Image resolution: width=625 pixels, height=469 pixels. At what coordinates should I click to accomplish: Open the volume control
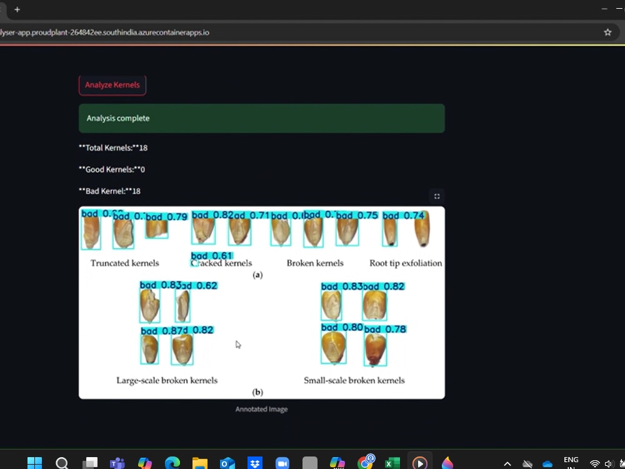pos(609,464)
